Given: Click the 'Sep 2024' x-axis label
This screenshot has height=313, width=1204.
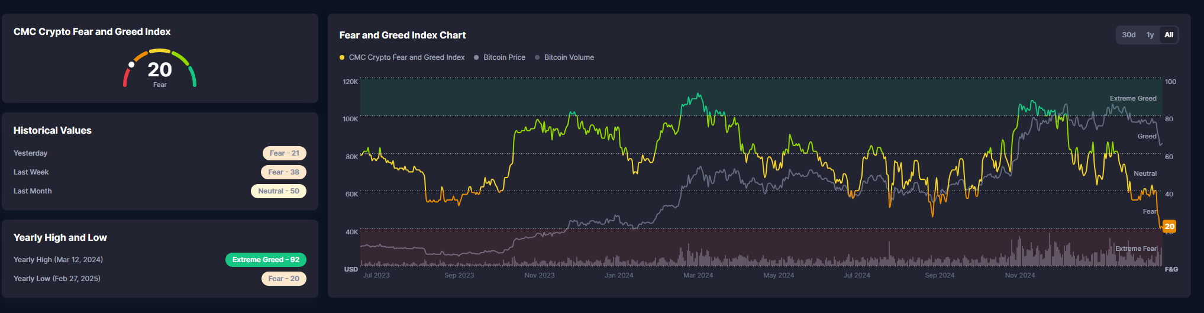Looking at the screenshot, I should click(x=940, y=275).
